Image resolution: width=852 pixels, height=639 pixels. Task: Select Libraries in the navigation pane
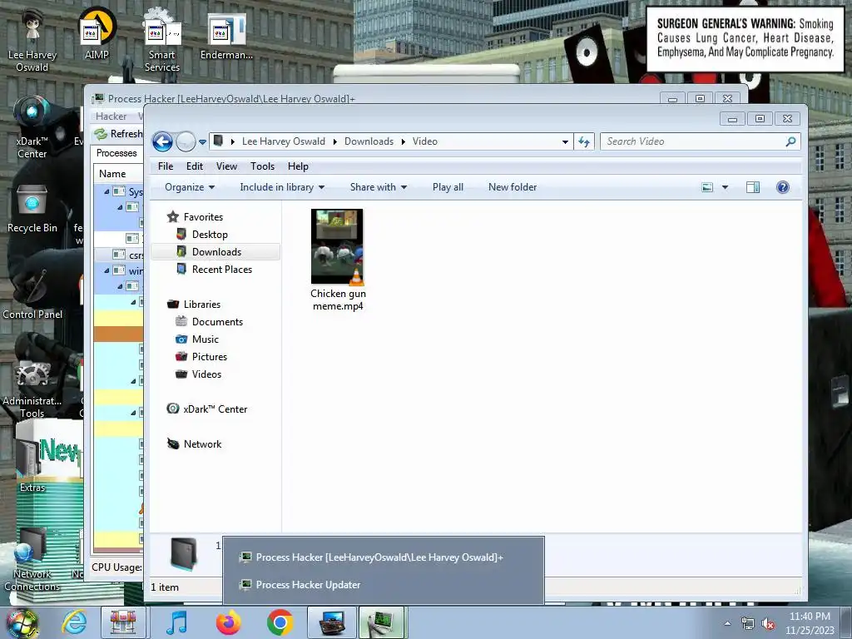[201, 305]
